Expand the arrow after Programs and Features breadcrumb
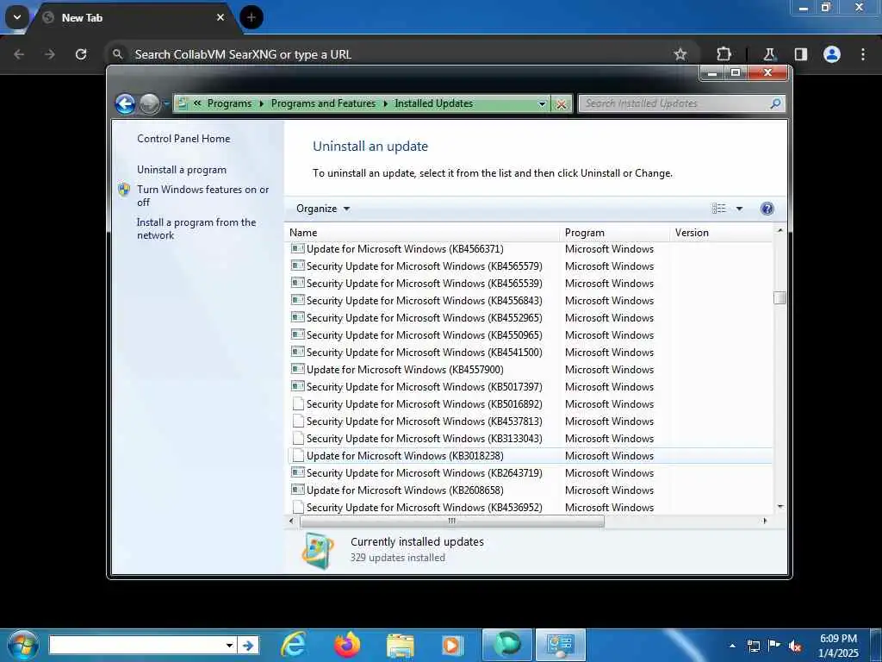 385,103
